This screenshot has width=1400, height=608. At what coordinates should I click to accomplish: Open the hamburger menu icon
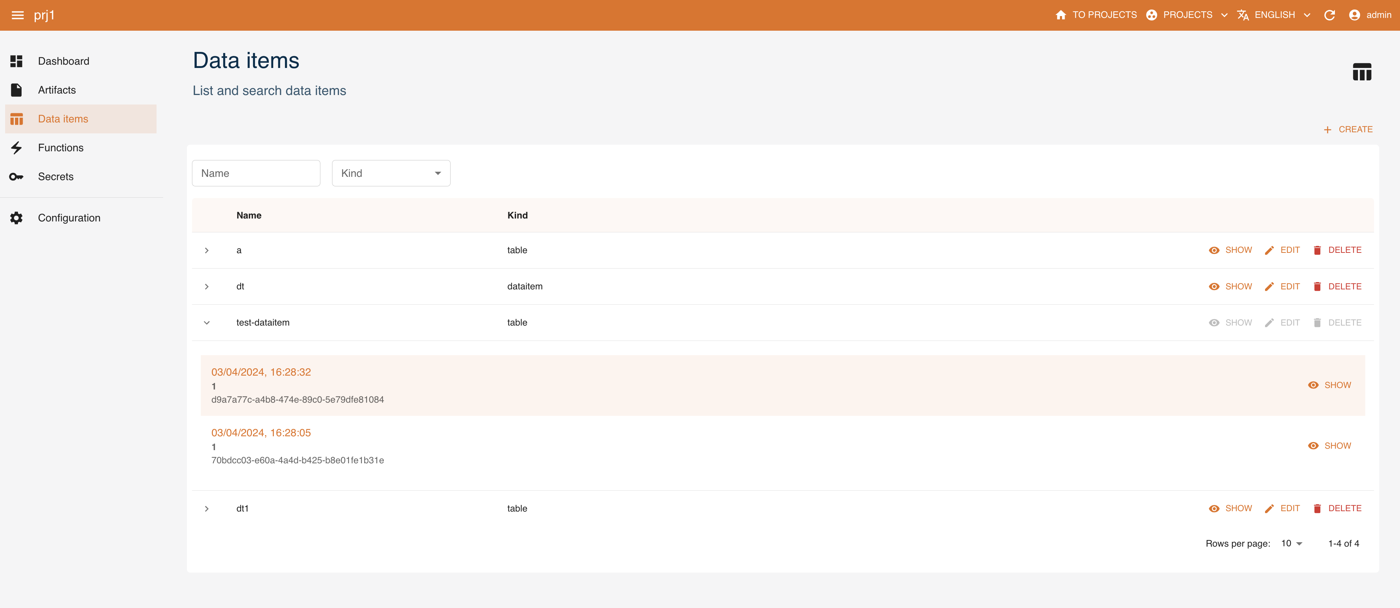point(18,15)
